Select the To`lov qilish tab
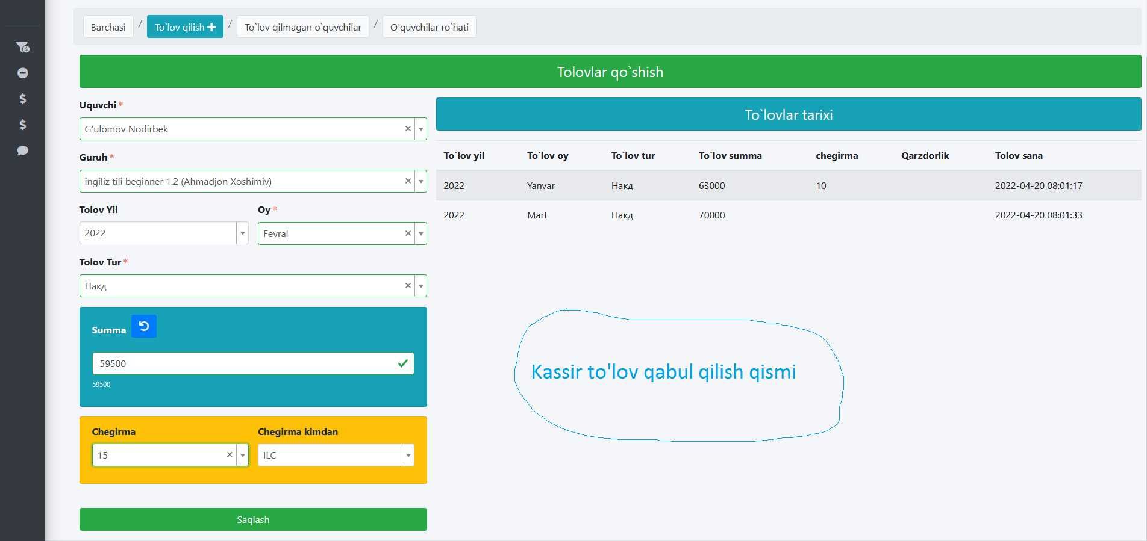 (185, 27)
